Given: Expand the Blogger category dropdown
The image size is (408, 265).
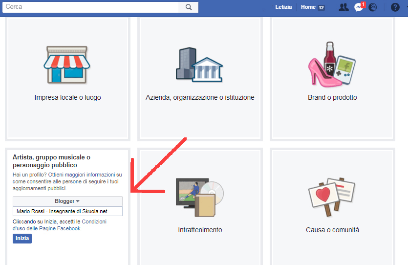Looking at the screenshot, I should click(x=67, y=201).
